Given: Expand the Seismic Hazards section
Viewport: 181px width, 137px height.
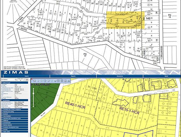Looking at the screenshot, I should tap(15, 125).
